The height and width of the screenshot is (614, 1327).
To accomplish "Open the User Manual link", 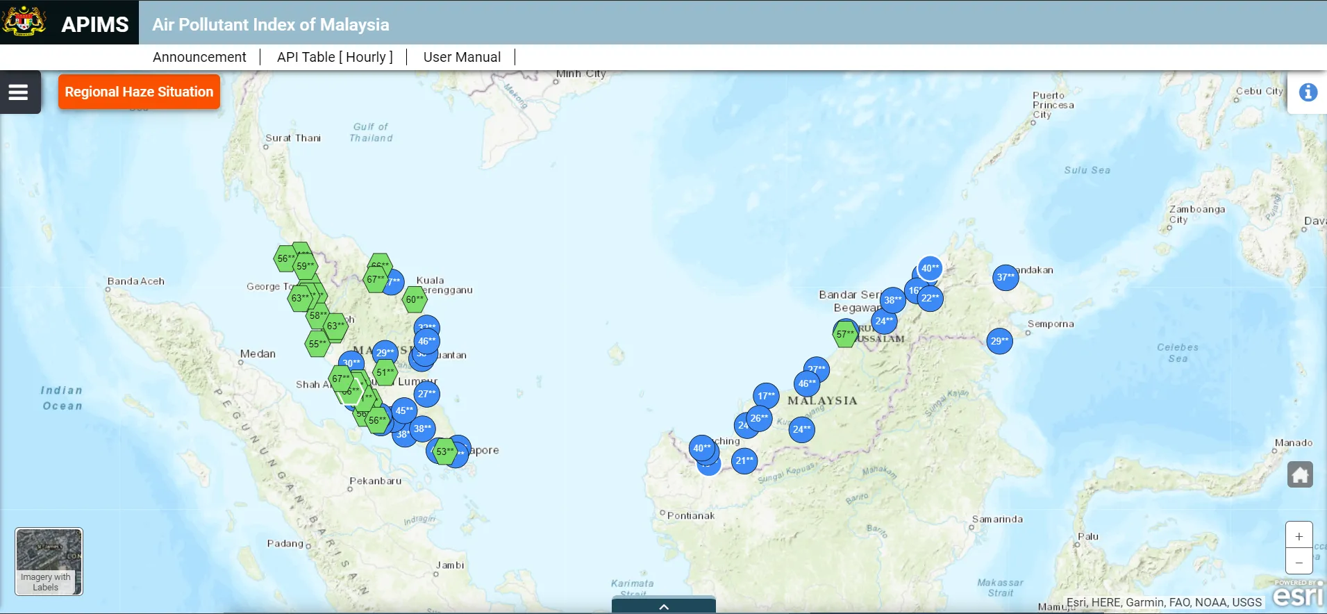I will coord(462,57).
